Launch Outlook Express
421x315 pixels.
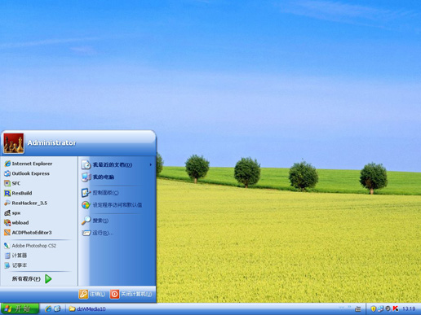27,173
